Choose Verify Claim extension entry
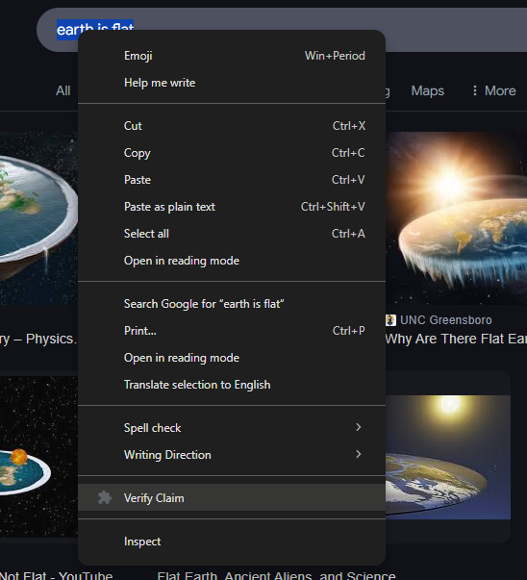The width and height of the screenshot is (527, 580). [232, 497]
